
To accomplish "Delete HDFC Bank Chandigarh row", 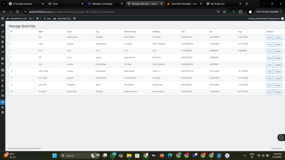I will click(278, 72).
